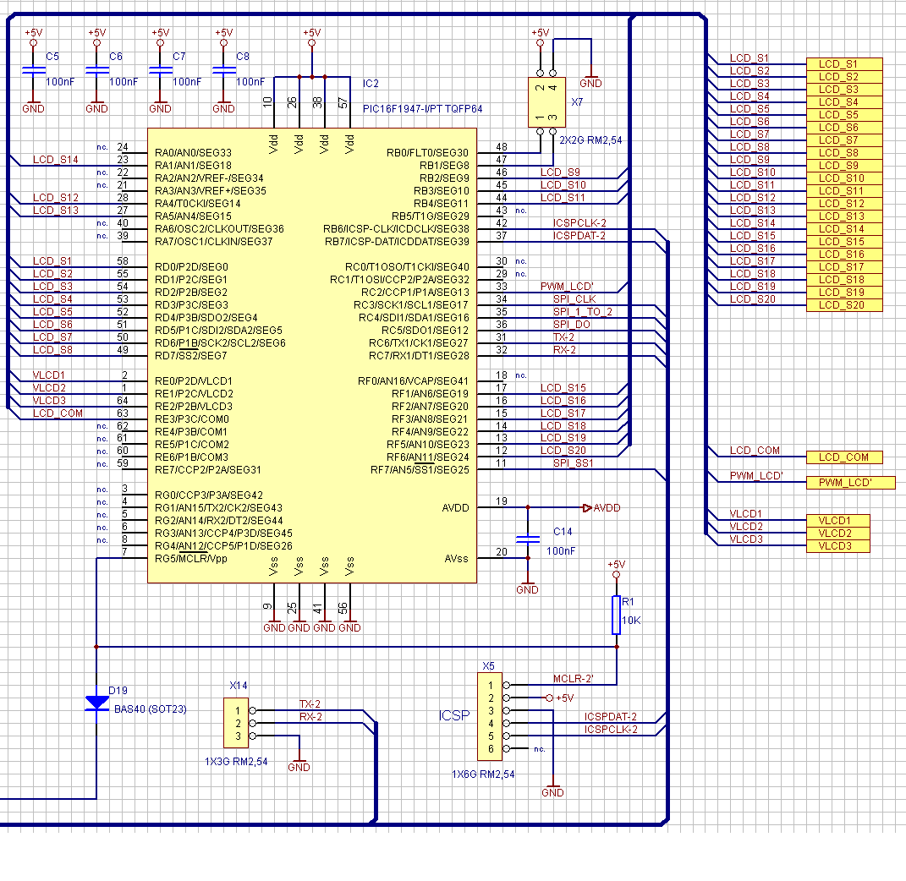Select resistor R1 10K symbol

(x=617, y=615)
